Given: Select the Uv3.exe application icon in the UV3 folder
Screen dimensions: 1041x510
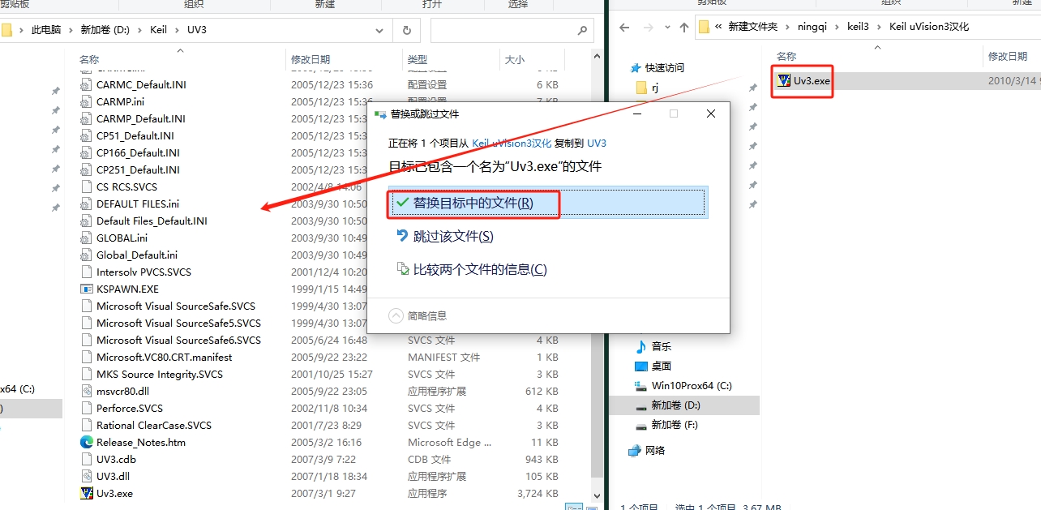Looking at the screenshot, I should click(87, 493).
